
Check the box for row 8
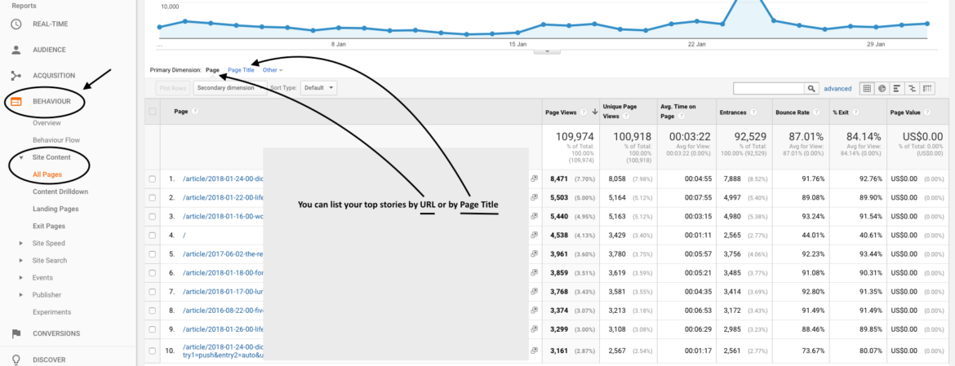(x=153, y=310)
